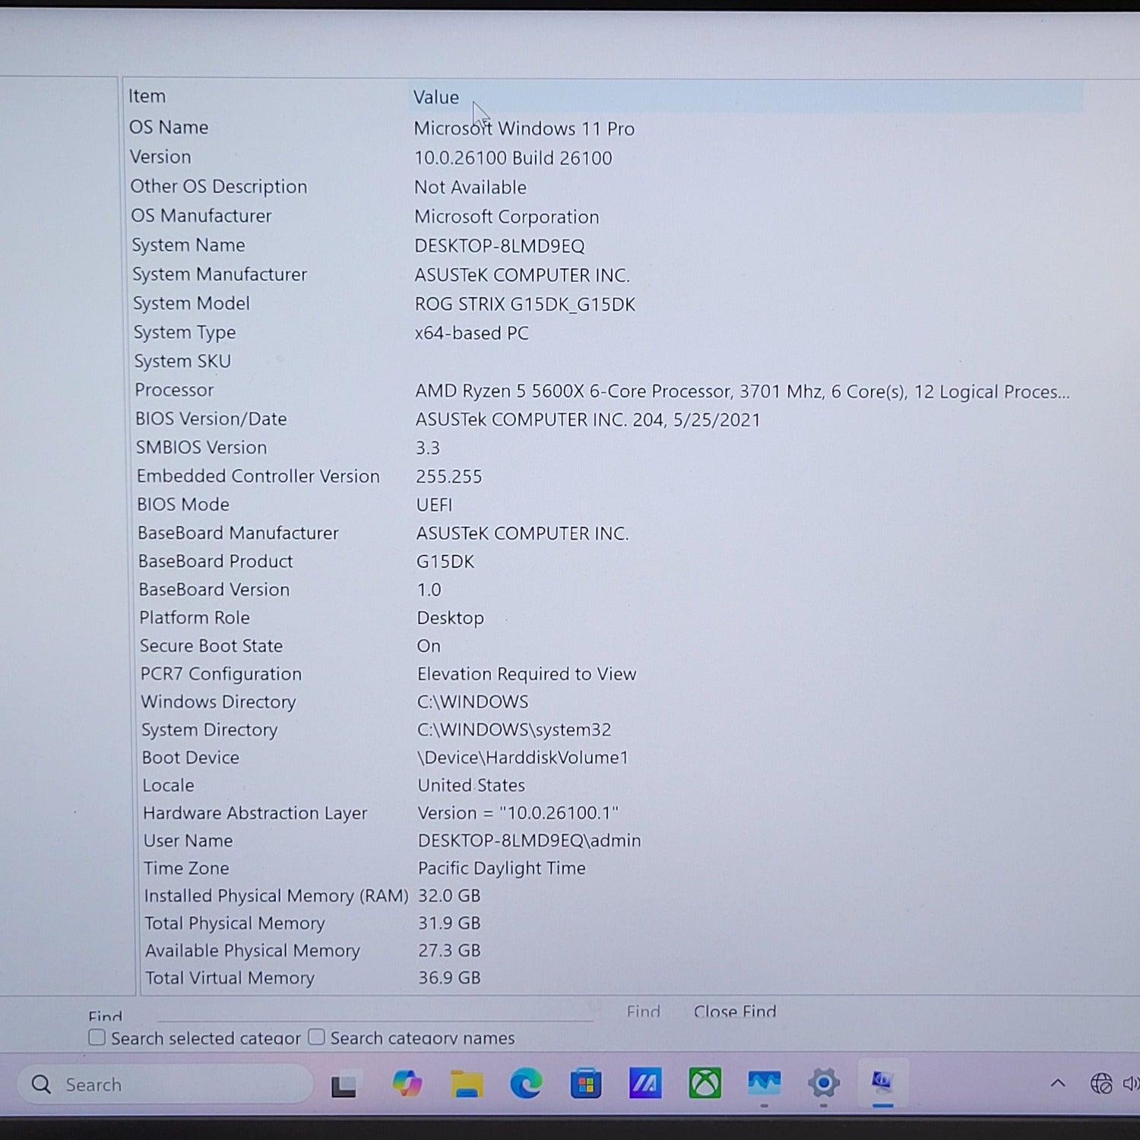This screenshot has height=1140, width=1140.
Task: Select value 255.255
Action: click(x=449, y=477)
